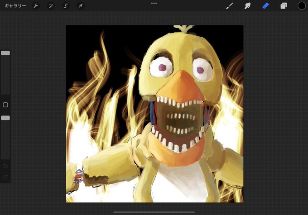The image size is (308, 215).
Task: Open the black color picker circle
Action: click(x=302, y=6)
